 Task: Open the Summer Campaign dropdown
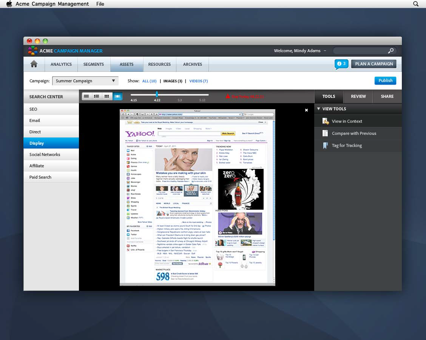tap(85, 81)
